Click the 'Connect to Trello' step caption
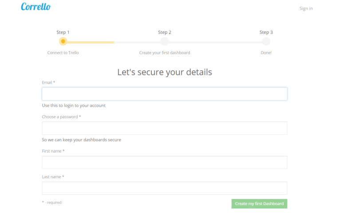Viewport: 355px width, 213px height. pyautogui.click(x=63, y=53)
